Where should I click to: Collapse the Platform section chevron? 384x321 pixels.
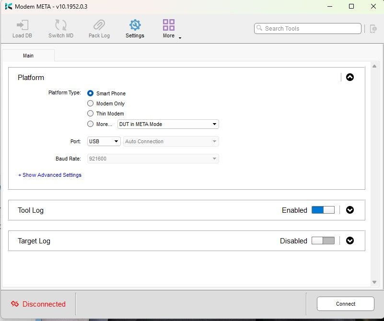pos(349,77)
